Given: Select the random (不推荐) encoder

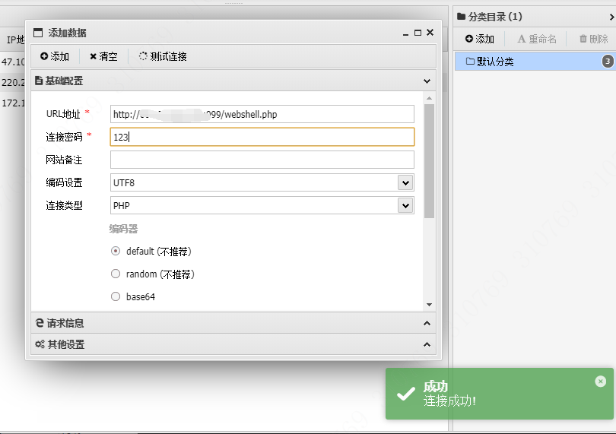Looking at the screenshot, I should pyautogui.click(x=116, y=274).
